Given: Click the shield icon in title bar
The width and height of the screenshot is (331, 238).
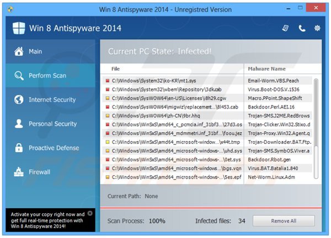Looking at the screenshot, I should [x=10, y=9].
